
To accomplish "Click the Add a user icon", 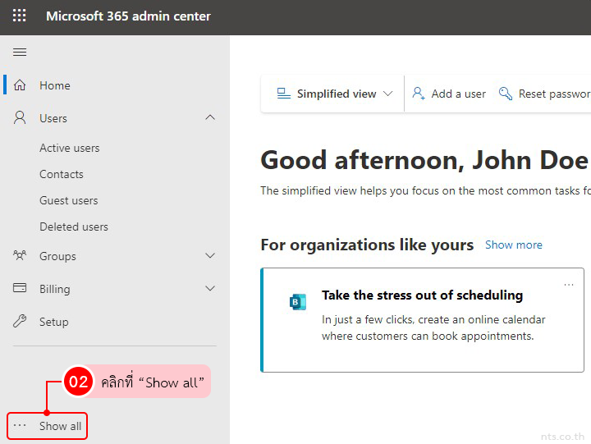I will pos(419,93).
